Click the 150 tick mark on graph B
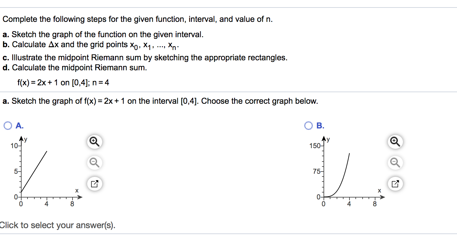This screenshot has width=457, height=235. (315, 145)
